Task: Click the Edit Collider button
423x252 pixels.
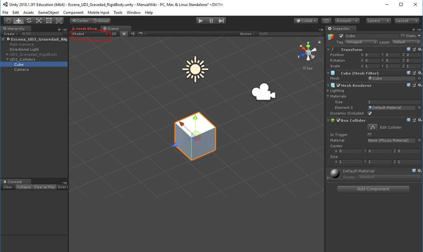Action: [372, 127]
